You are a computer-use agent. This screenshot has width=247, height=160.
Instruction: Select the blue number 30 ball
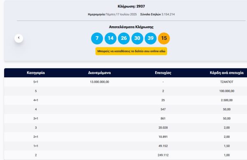point(137,38)
